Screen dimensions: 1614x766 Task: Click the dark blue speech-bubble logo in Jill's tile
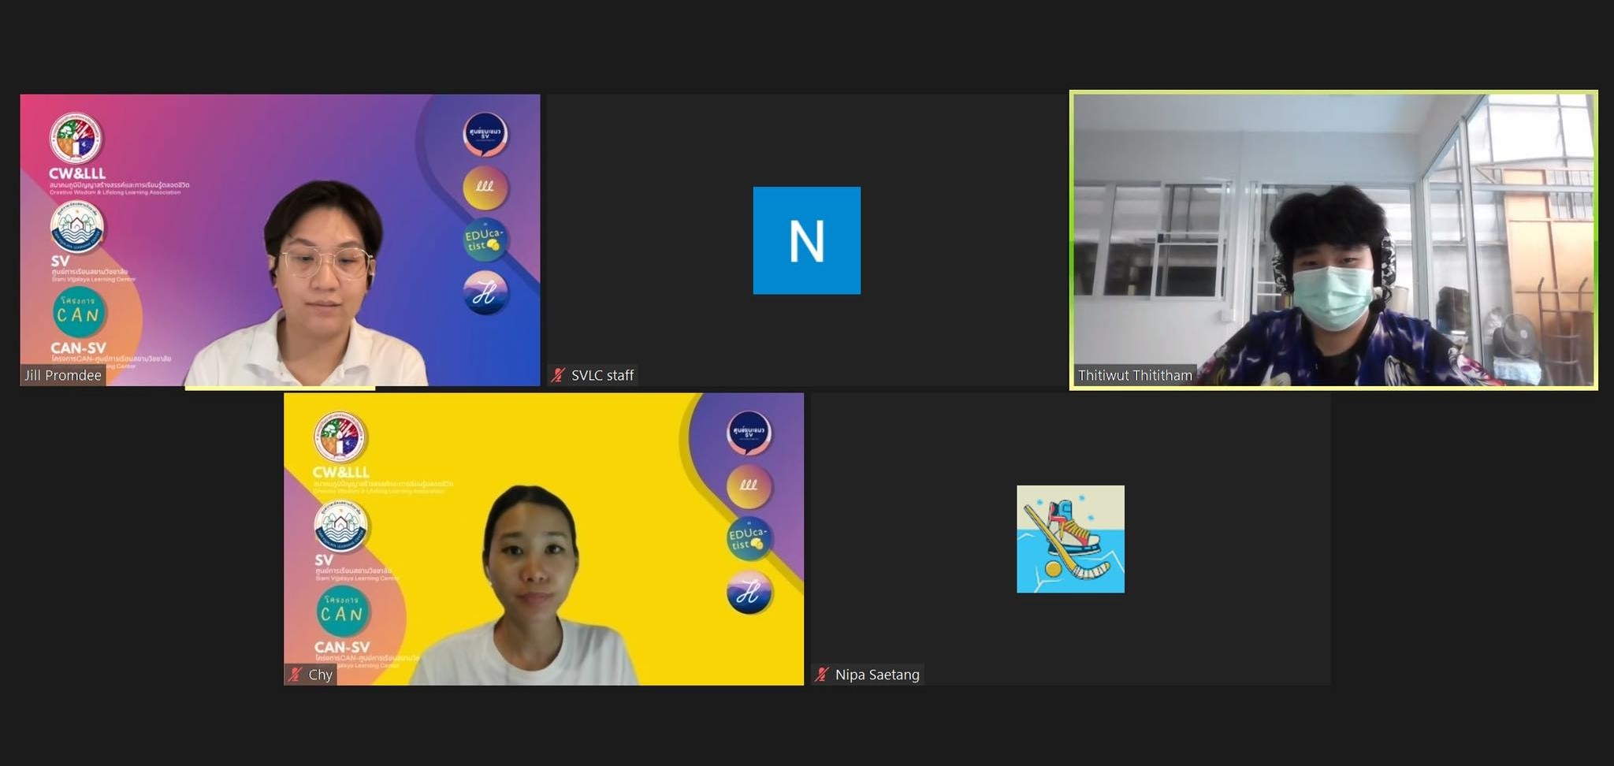(485, 134)
